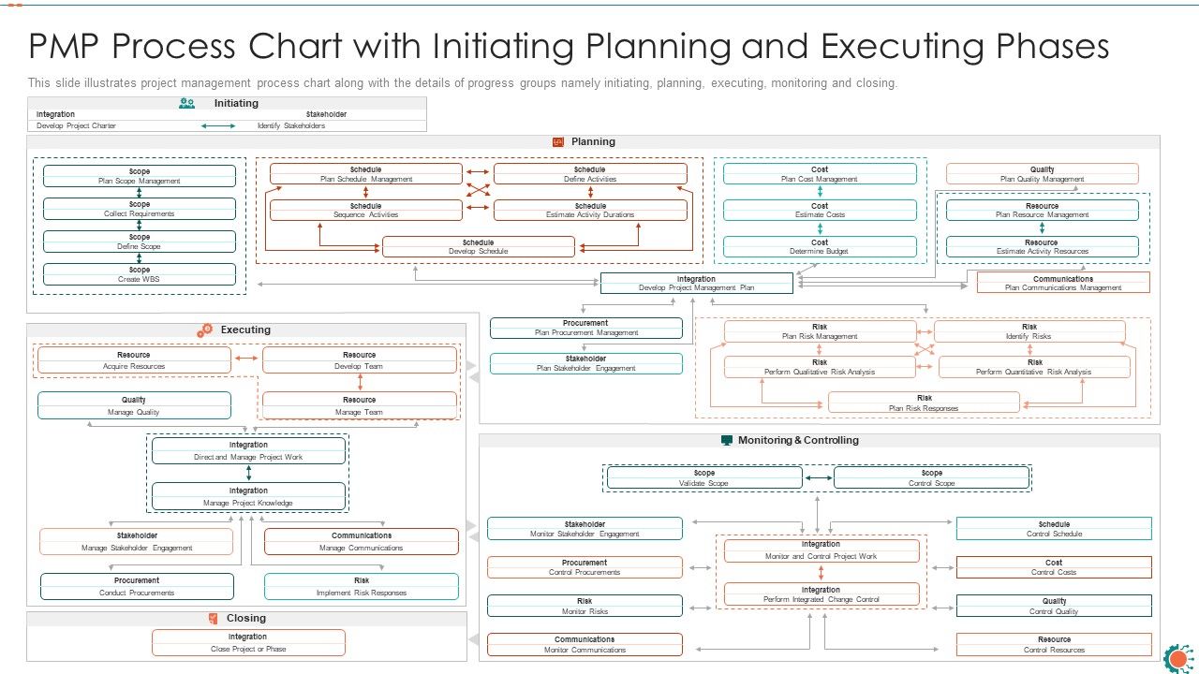
Task: Select the Define Scope box
Action: 140,242
